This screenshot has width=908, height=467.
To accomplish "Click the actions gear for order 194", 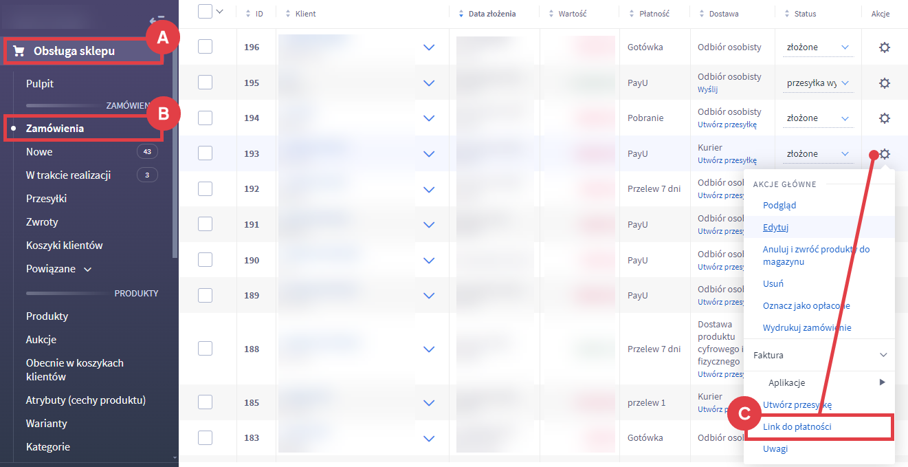I will click(x=885, y=118).
